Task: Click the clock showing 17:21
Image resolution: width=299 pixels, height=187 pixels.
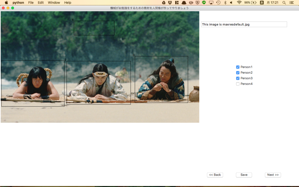Action: (272, 2)
